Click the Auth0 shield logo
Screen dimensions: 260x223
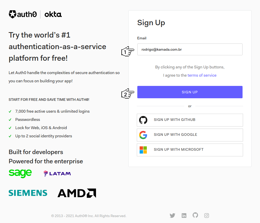[13, 14]
